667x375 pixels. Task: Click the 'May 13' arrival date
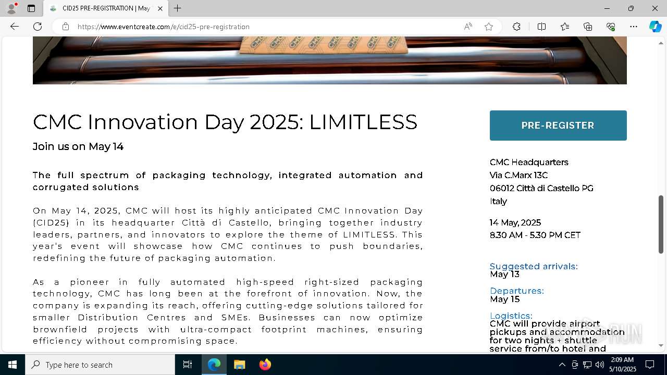[504, 274]
